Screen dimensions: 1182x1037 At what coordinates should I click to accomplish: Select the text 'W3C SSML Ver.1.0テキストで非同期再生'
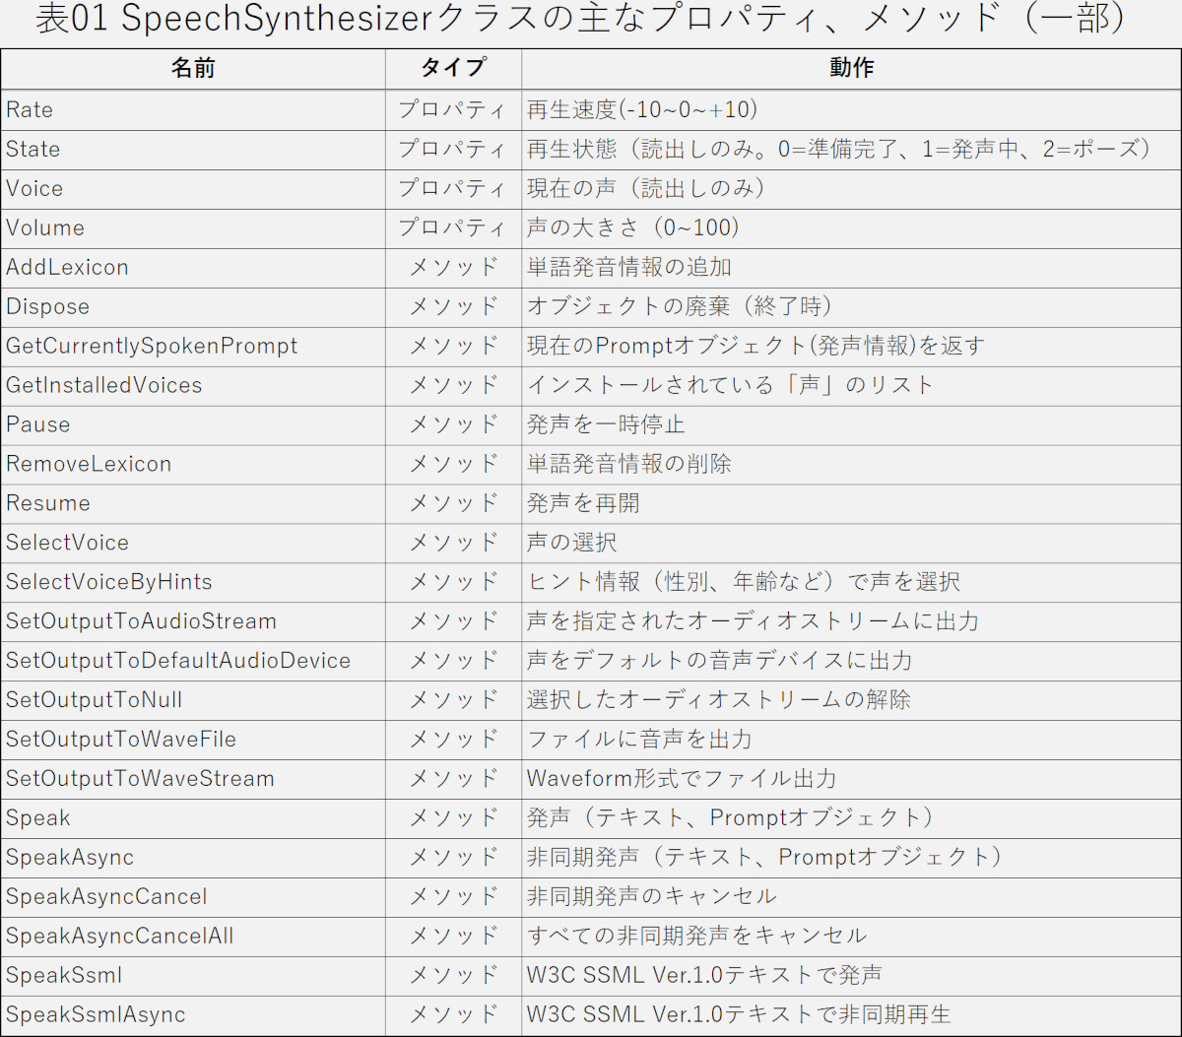pos(739,1015)
